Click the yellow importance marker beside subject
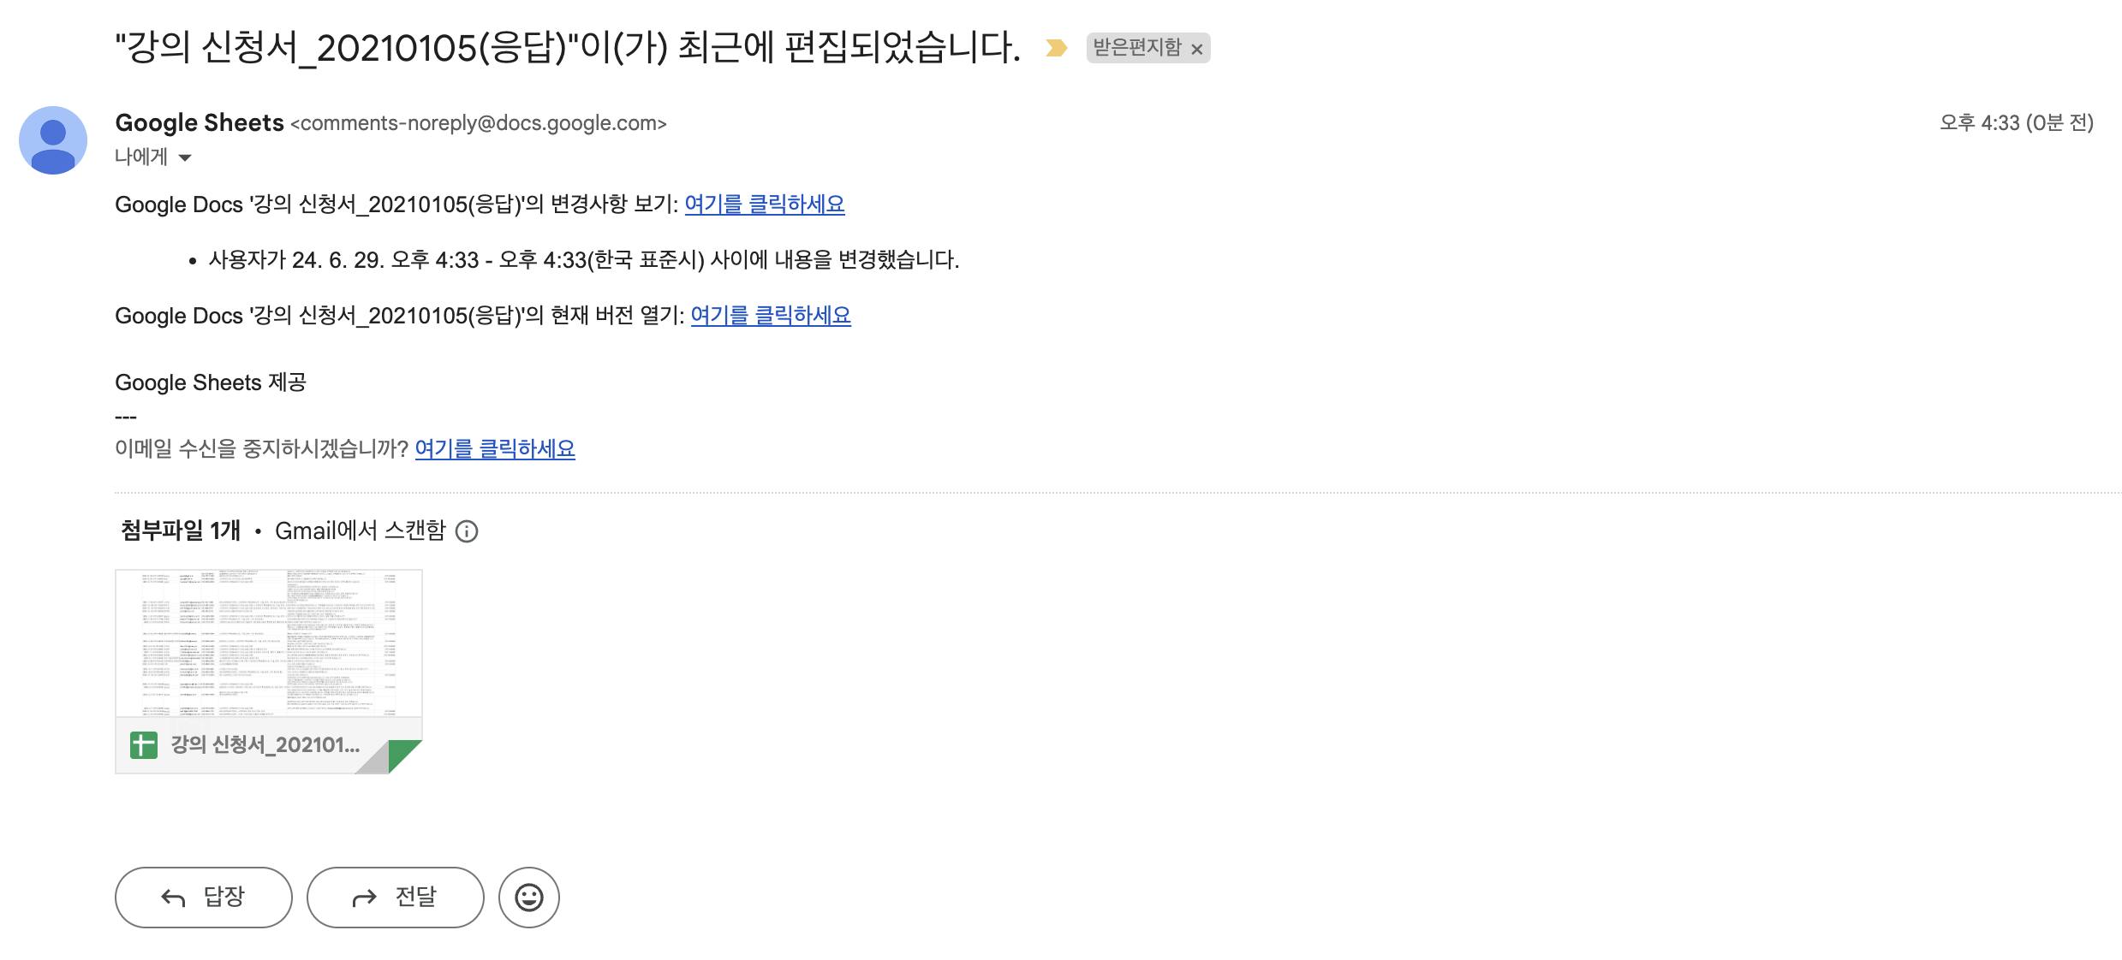The height and width of the screenshot is (960, 2122). click(1056, 48)
